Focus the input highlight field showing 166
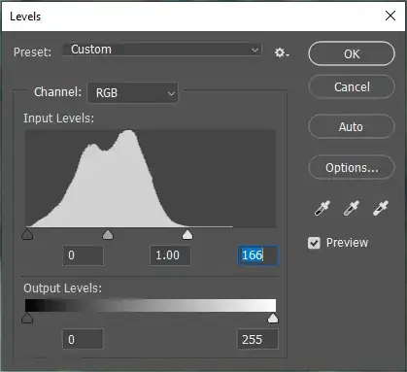The width and height of the screenshot is (407, 372). click(257, 255)
